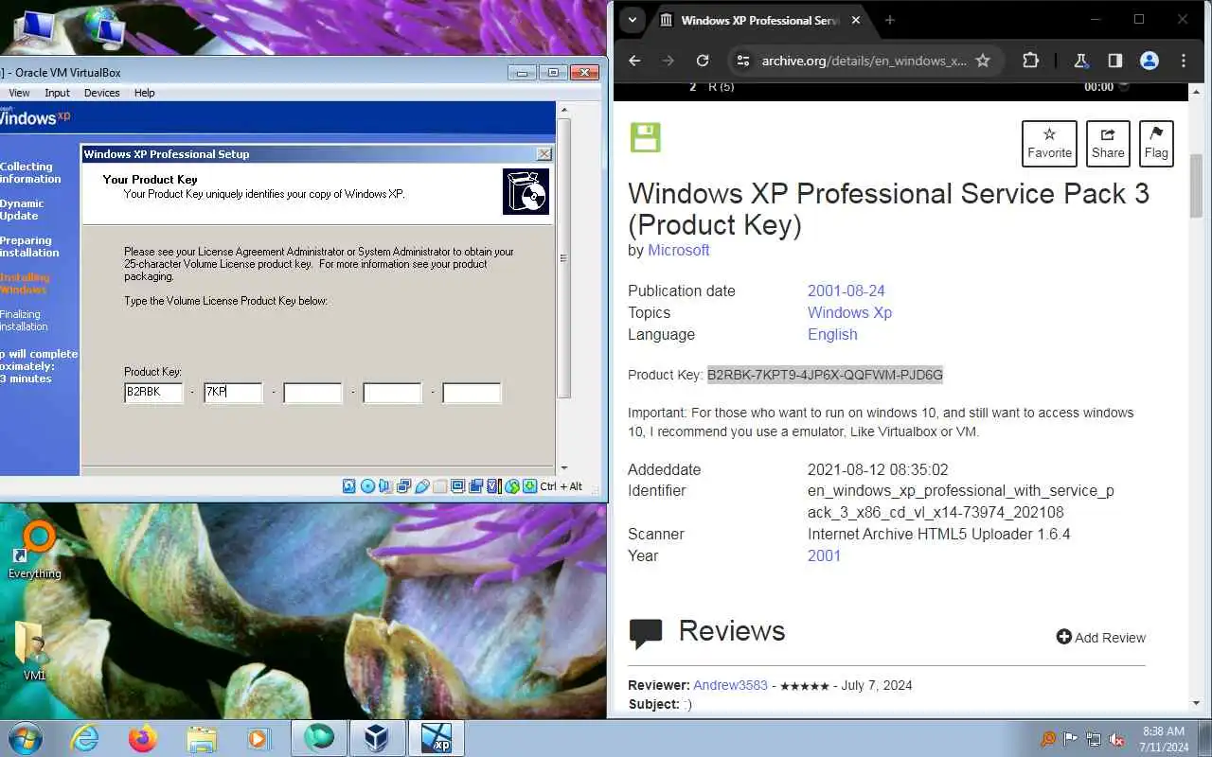Click second product key field containing 7KP
1212x757 pixels.
233,392
